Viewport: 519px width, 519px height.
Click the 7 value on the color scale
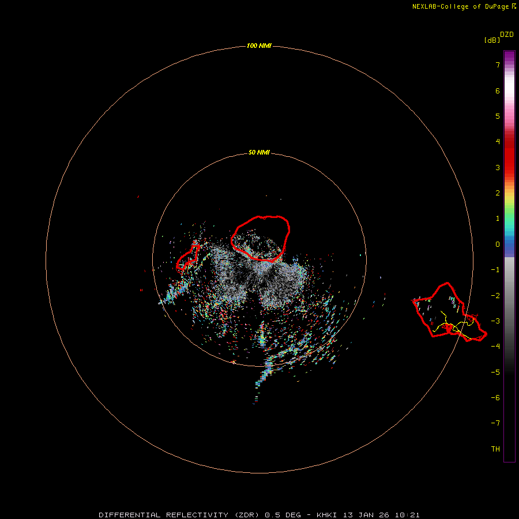pyautogui.click(x=498, y=65)
